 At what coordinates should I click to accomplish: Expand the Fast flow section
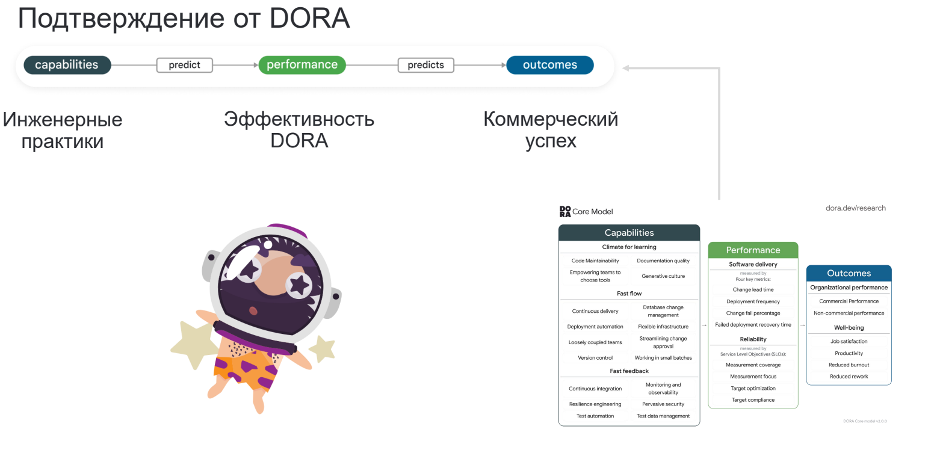point(629,293)
